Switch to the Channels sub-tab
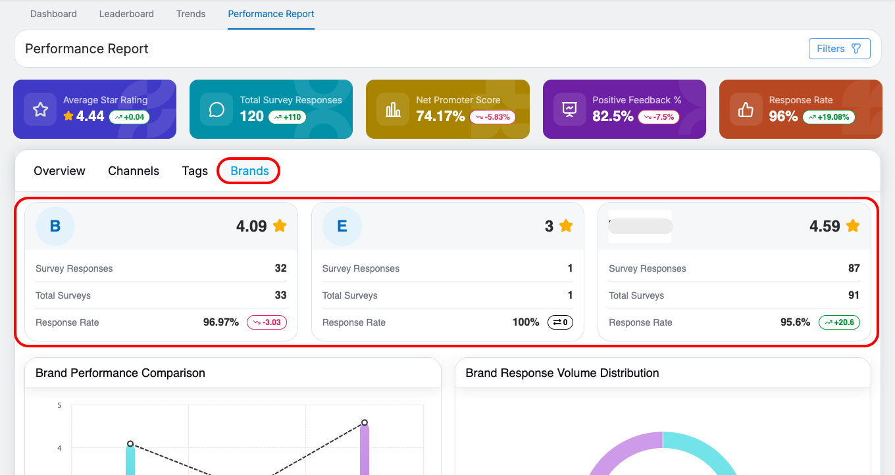This screenshot has width=895, height=475. point(134,171)
